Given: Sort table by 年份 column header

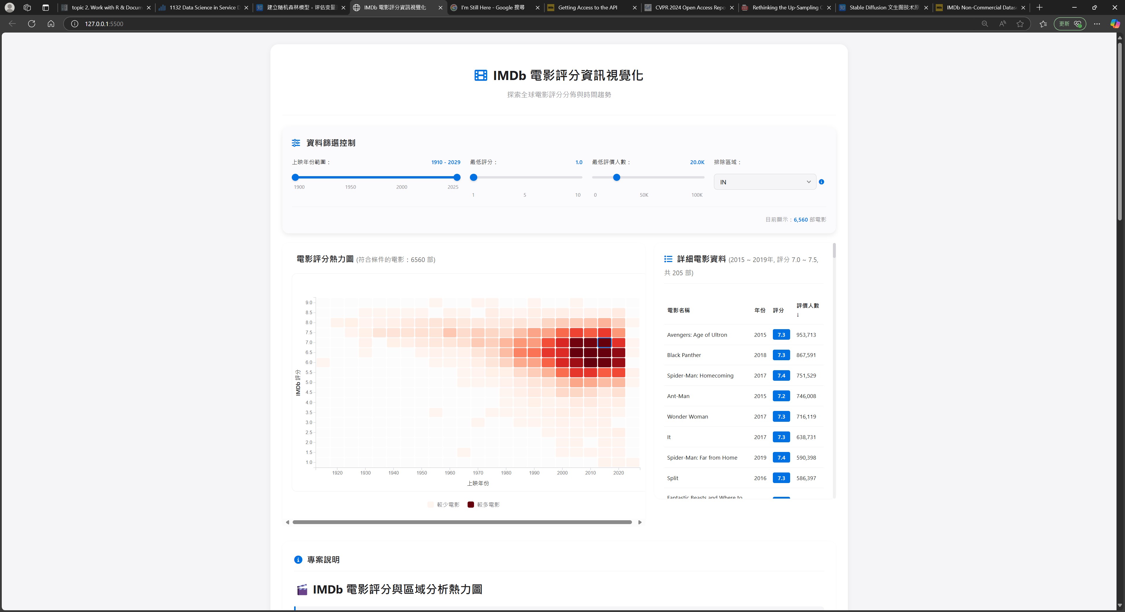Looking at the screenshot, I should click(759, 310).
